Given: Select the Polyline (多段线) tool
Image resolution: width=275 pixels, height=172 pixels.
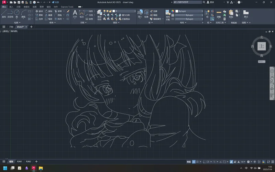Looking at the screenshot, I should pyautogui.click(x=10, y=14).
